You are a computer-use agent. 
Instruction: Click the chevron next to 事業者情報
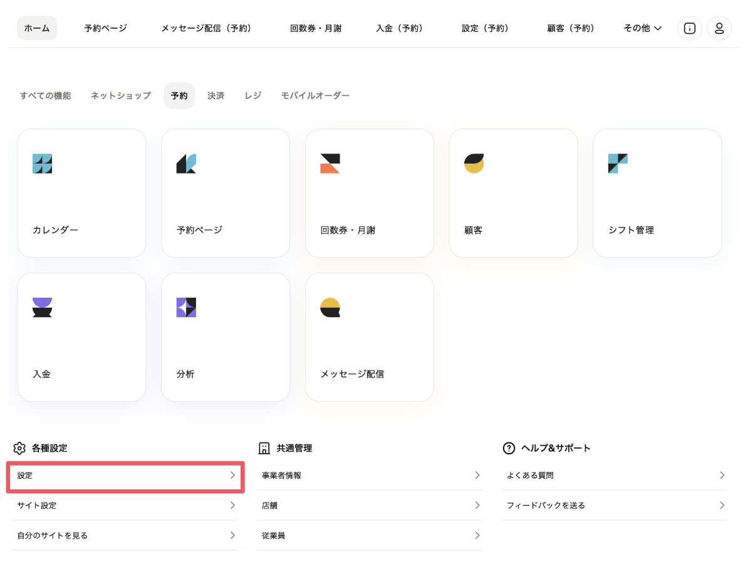pos(477,476)
